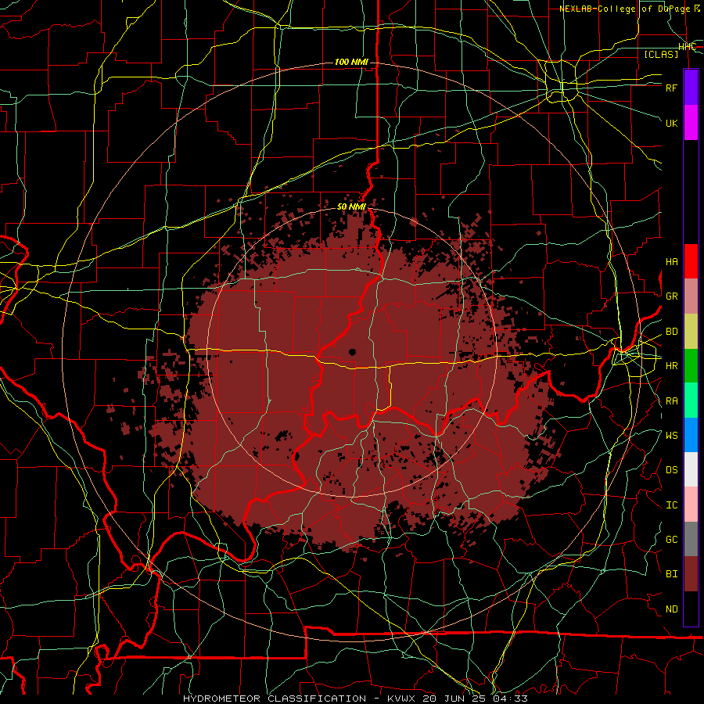Click the 'HHC' product label
Screen dimensions: 704x704
pos(687,47)
